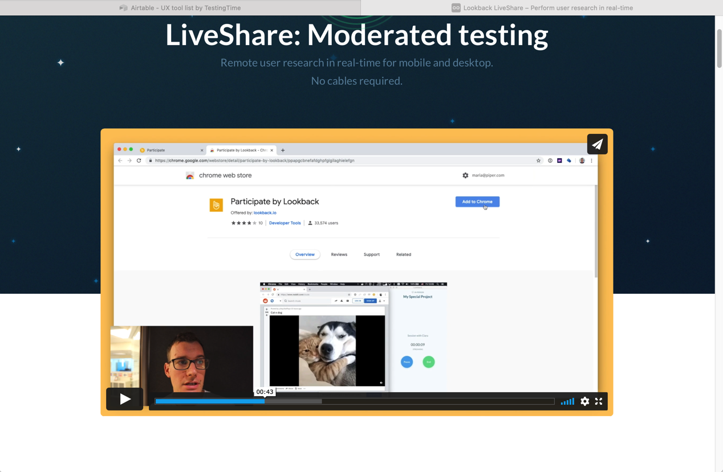Enter fullscreen mode on the video
Viewport: 723px width, 472px height.
click(x=599, y=401)
